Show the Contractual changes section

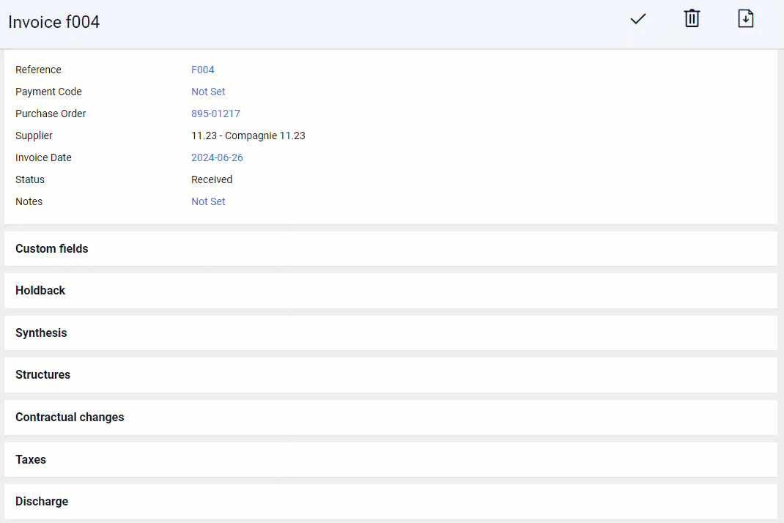point(70,418)
